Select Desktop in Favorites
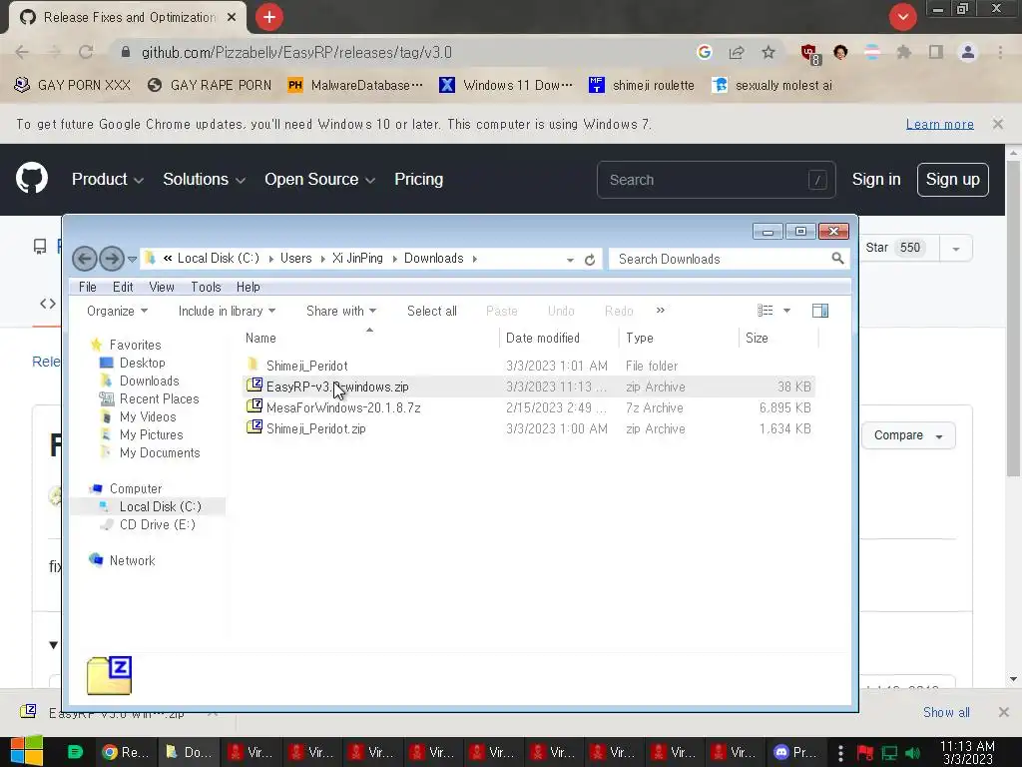 click(142, 363)
